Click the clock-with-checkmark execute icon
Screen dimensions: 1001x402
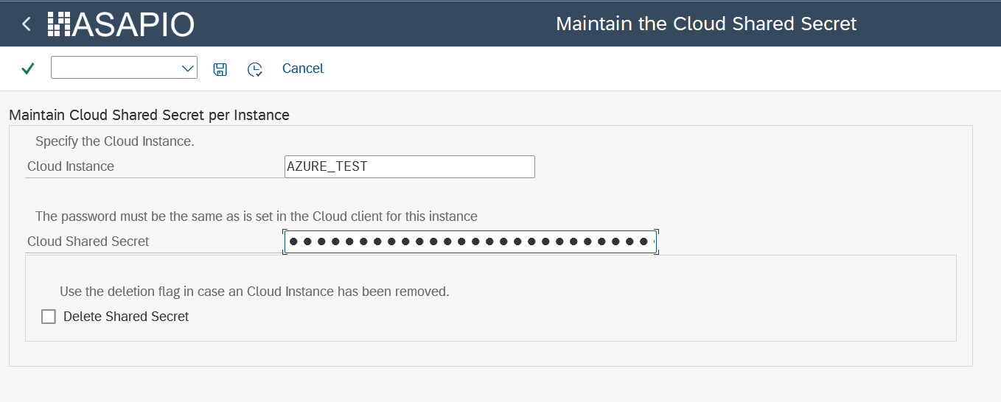[x=254, y=69]
